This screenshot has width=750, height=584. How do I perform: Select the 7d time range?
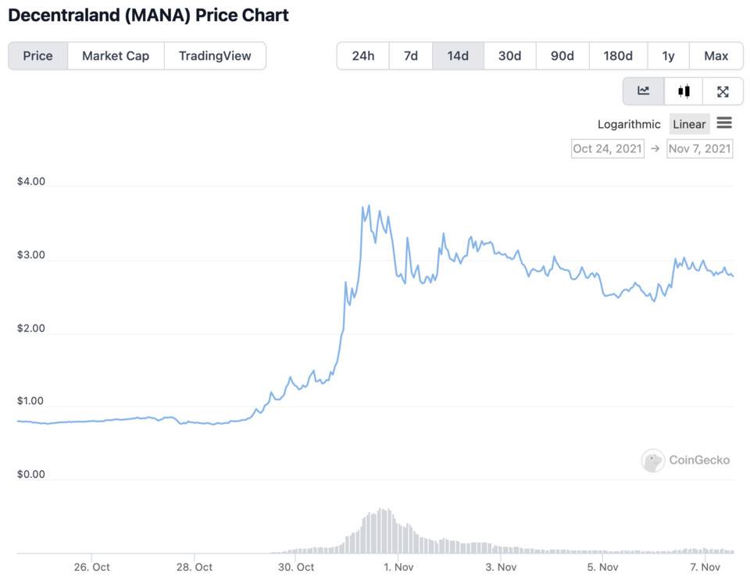pos(410,56)
